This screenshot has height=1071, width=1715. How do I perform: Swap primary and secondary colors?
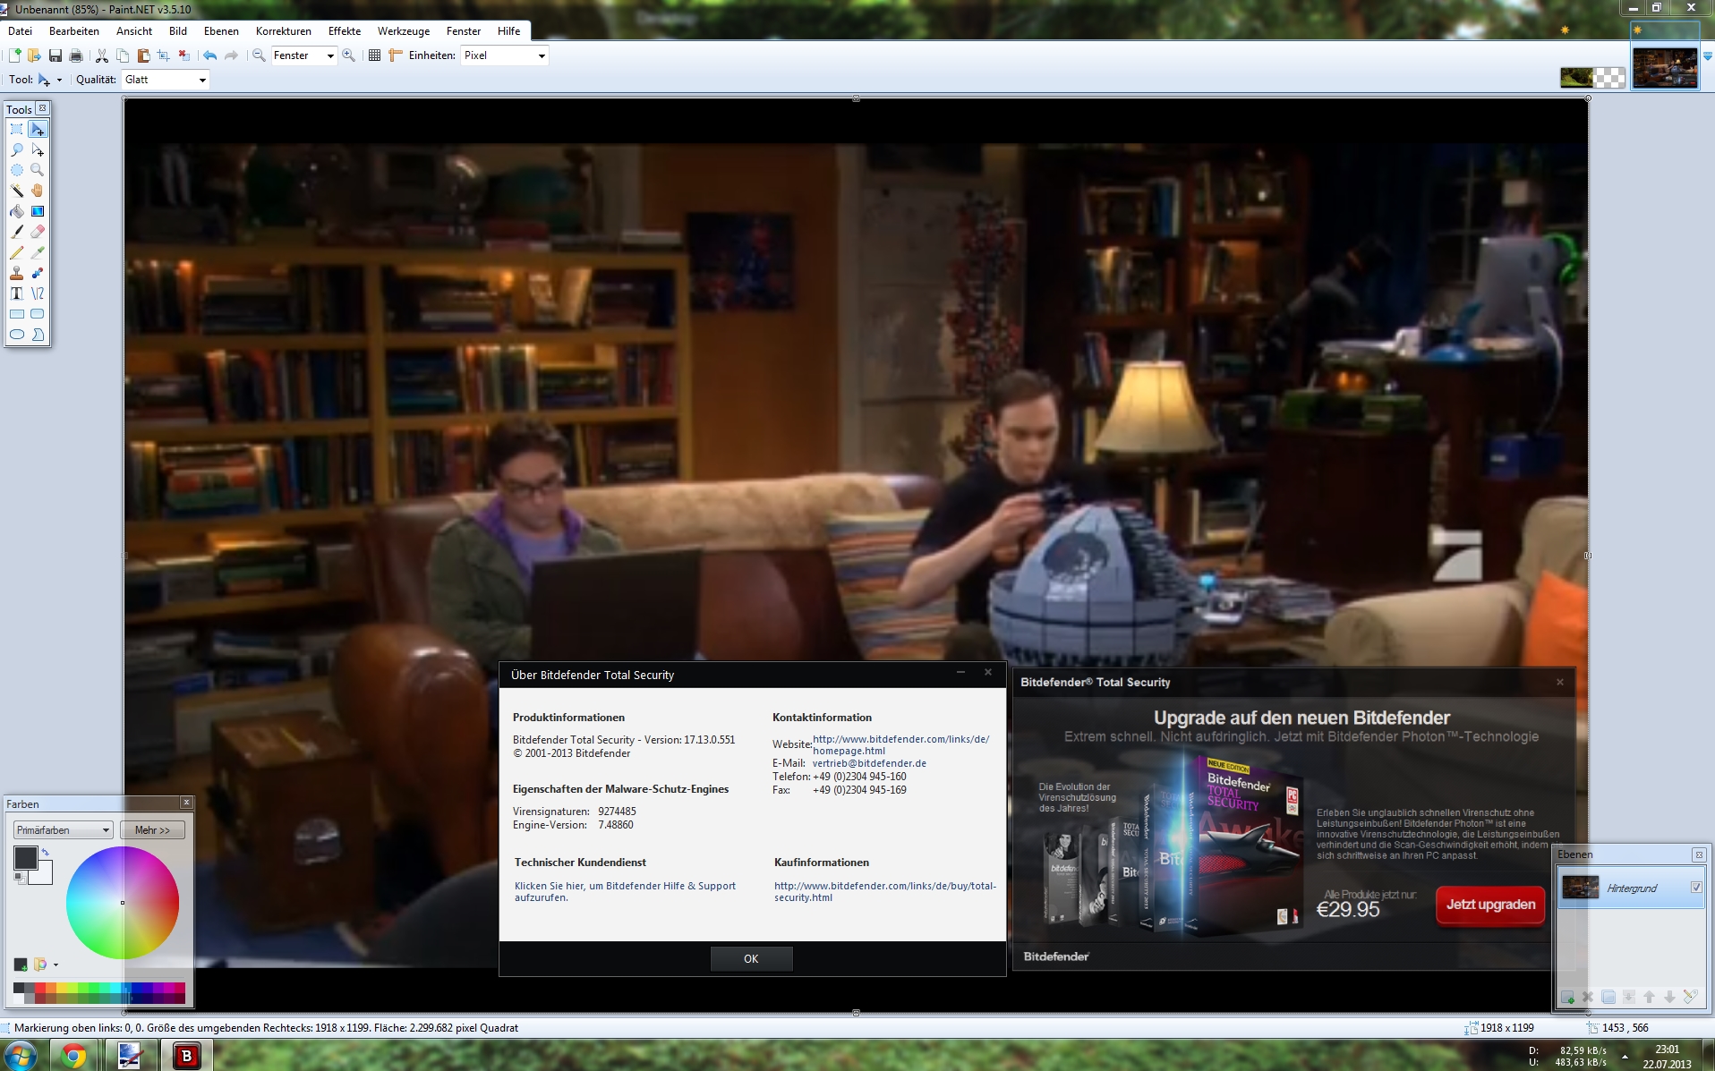click(x=46, y=852)
